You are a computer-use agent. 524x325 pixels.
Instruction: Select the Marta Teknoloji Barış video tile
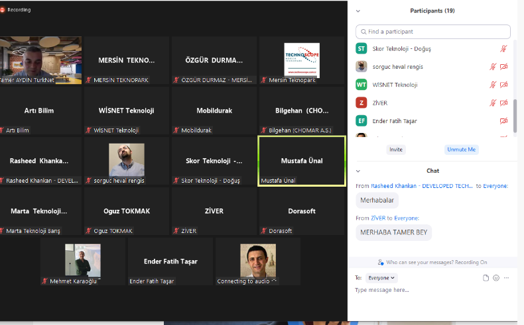(x=40, y=211)
